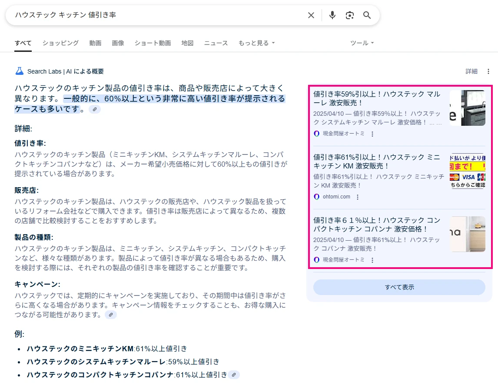Start voice search with microphone icon

point(332,15)
